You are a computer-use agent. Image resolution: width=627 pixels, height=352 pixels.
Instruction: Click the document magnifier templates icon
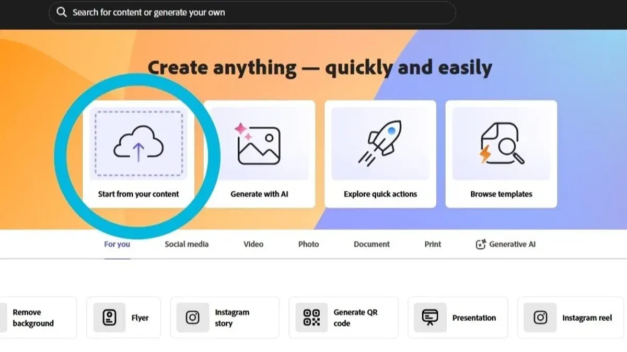coord(502,143)
